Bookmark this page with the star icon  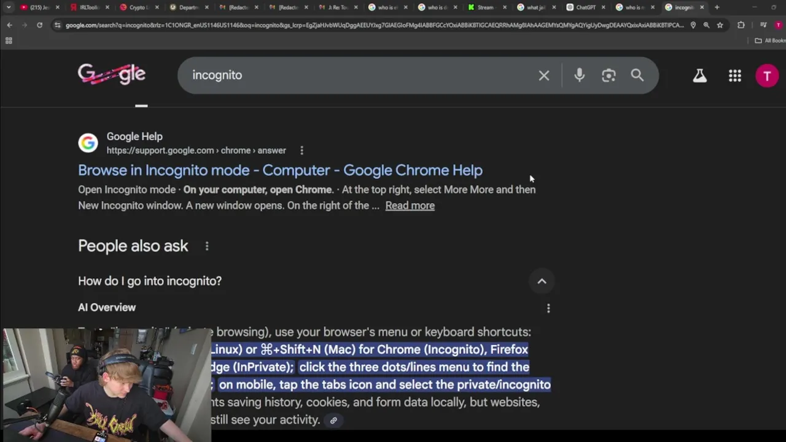[720, 25]
